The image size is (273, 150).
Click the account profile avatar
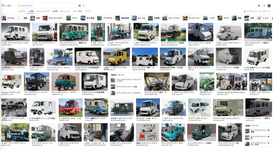coord(269,6)
